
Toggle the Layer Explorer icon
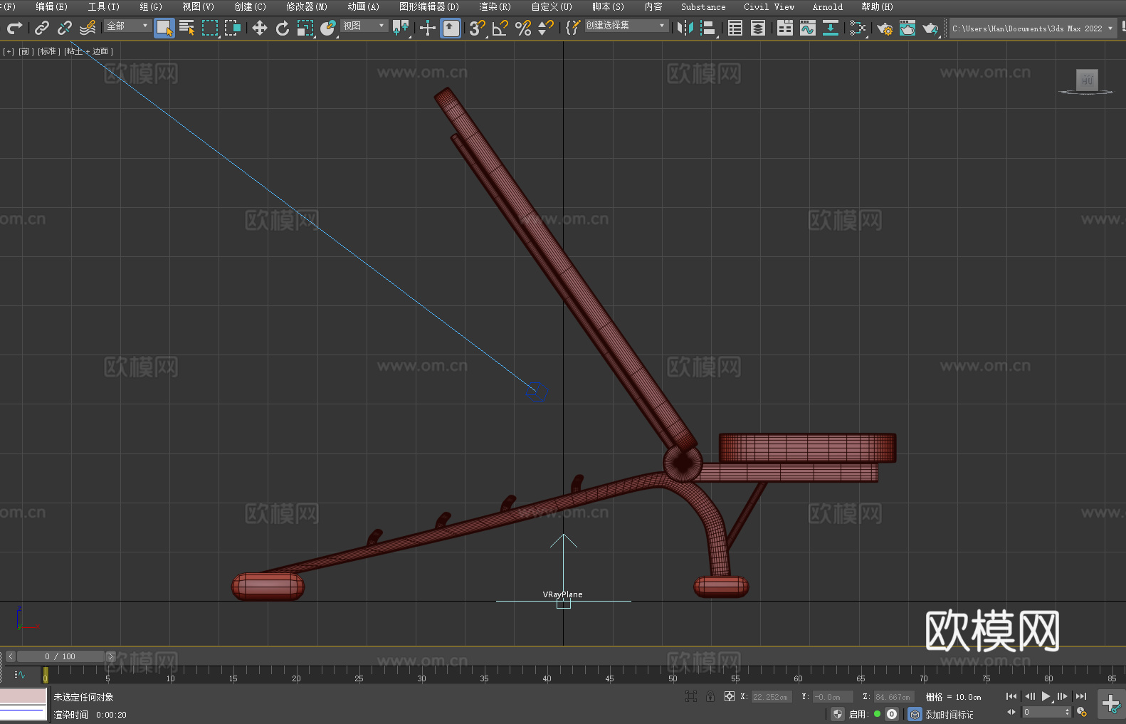(x=758, y=28)
